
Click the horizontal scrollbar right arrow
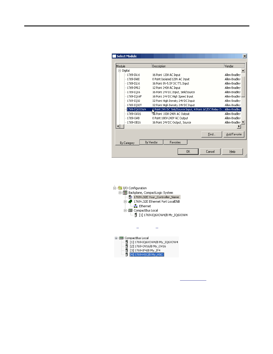pyautogui.click(x=239, y=126)
